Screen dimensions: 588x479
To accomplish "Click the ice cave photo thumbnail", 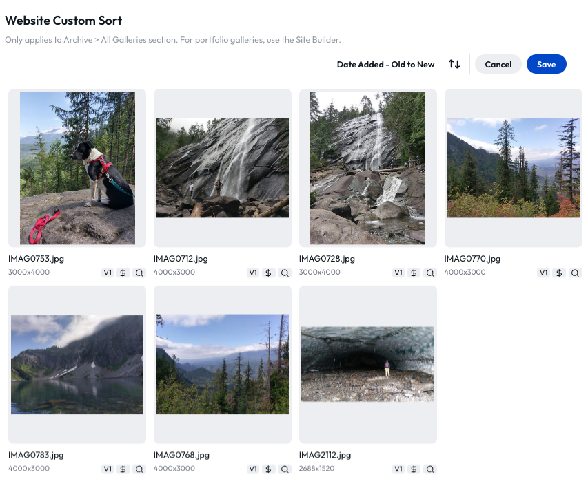I will tap(367, 364).
